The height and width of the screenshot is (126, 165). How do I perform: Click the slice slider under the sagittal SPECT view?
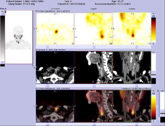pos(93,47)
